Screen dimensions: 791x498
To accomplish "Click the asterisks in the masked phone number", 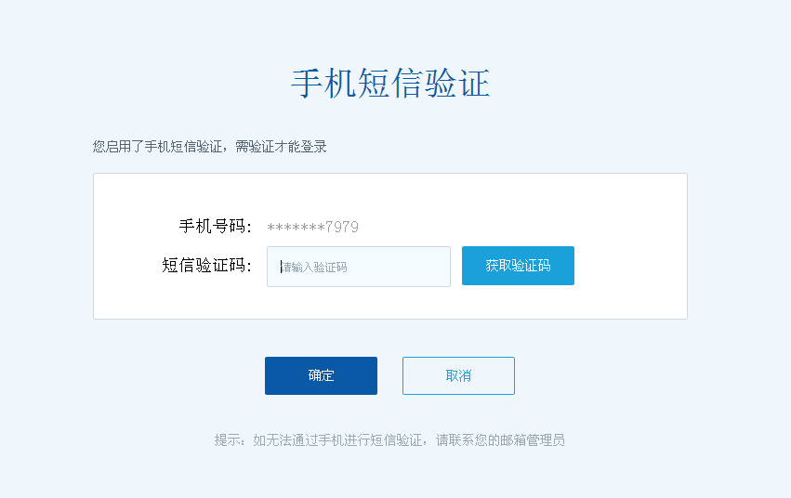I will pos(295,227).
